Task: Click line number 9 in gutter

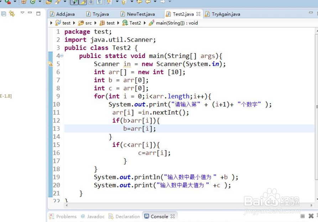Action: tap(58, 96)
